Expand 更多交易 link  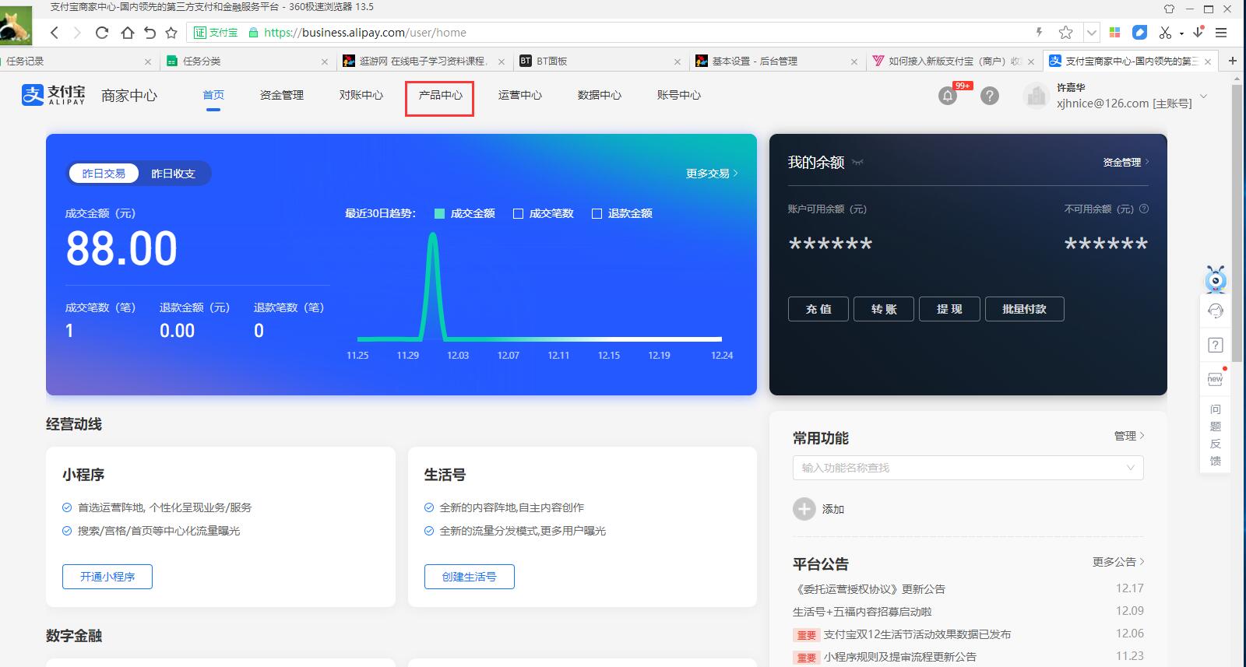[x=711, y=174]
